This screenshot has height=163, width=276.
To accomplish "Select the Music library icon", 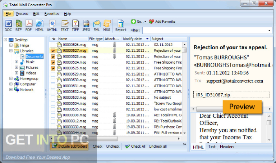I will pyautogui.click(x=22, y=62).
